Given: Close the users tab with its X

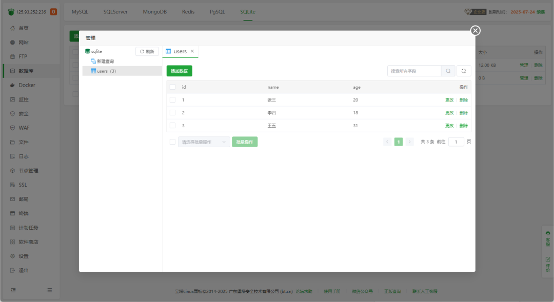Looking at the screenshot, I should coord(192,51).
